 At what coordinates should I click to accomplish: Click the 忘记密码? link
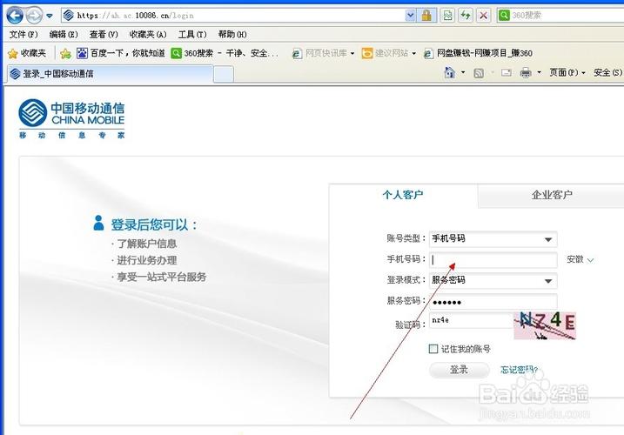519,370
